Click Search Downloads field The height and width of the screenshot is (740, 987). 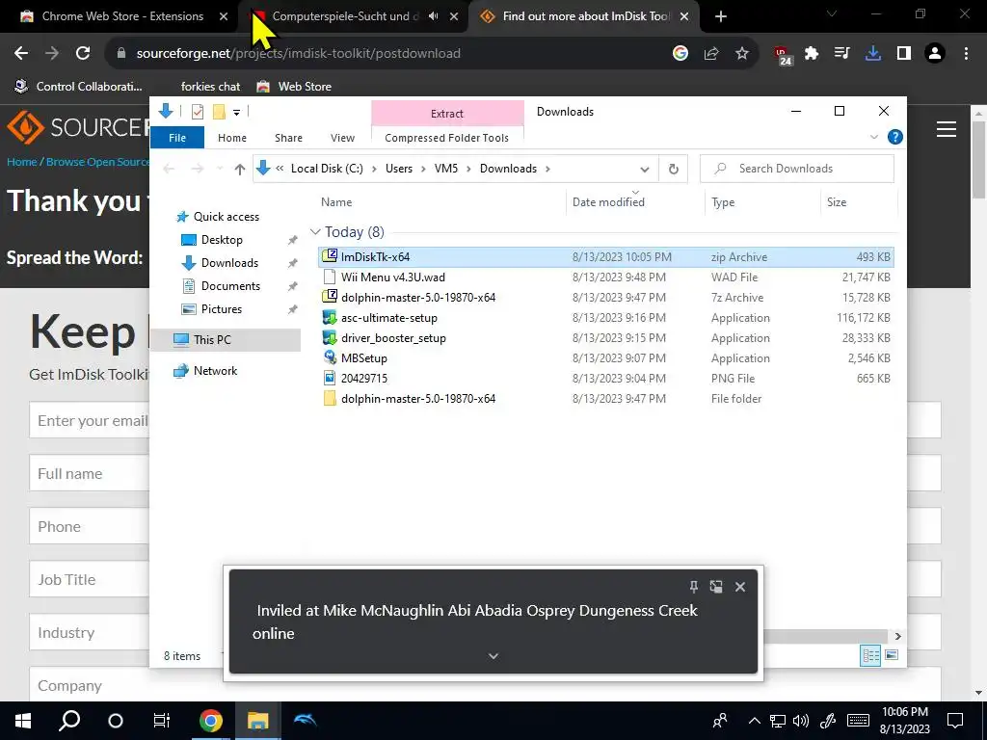point(797,169)
